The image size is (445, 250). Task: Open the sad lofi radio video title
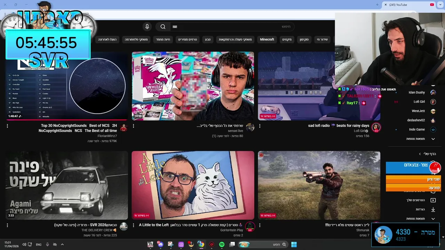(x=339, y=126)
